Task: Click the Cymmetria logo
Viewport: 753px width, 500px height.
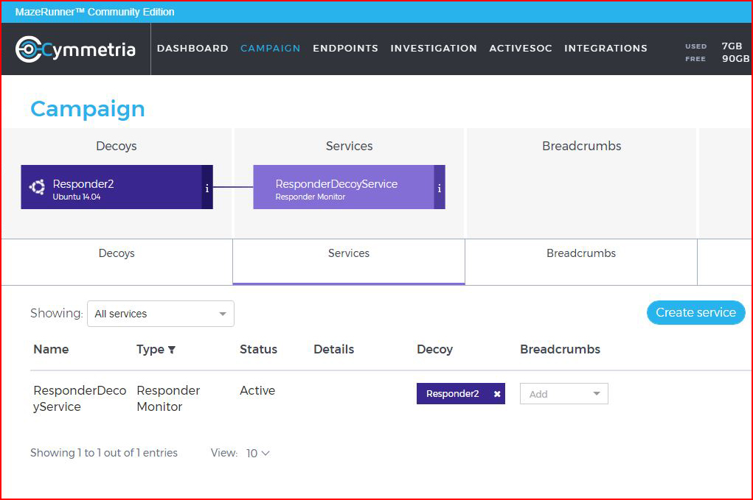Action: pyautogui.click(x=75, y=49)
